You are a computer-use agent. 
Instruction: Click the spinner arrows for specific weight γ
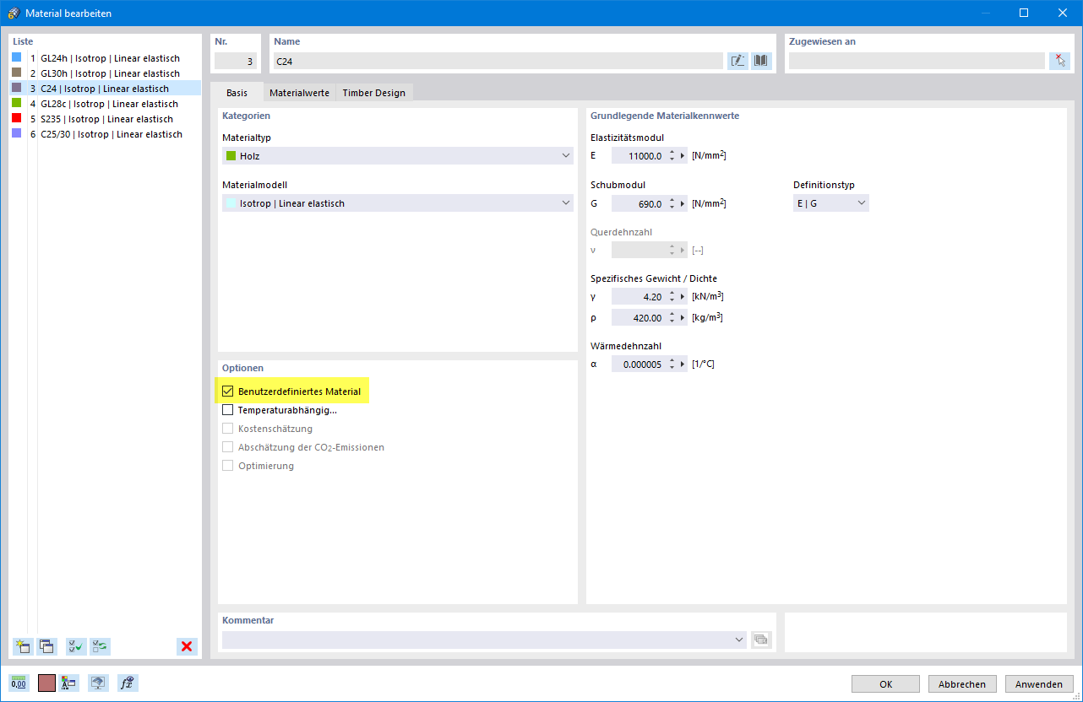672,296
